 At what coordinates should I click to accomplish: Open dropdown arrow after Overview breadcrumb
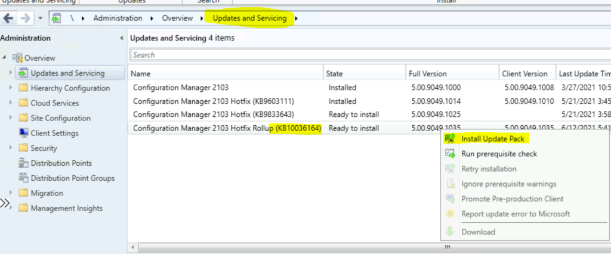202,18
